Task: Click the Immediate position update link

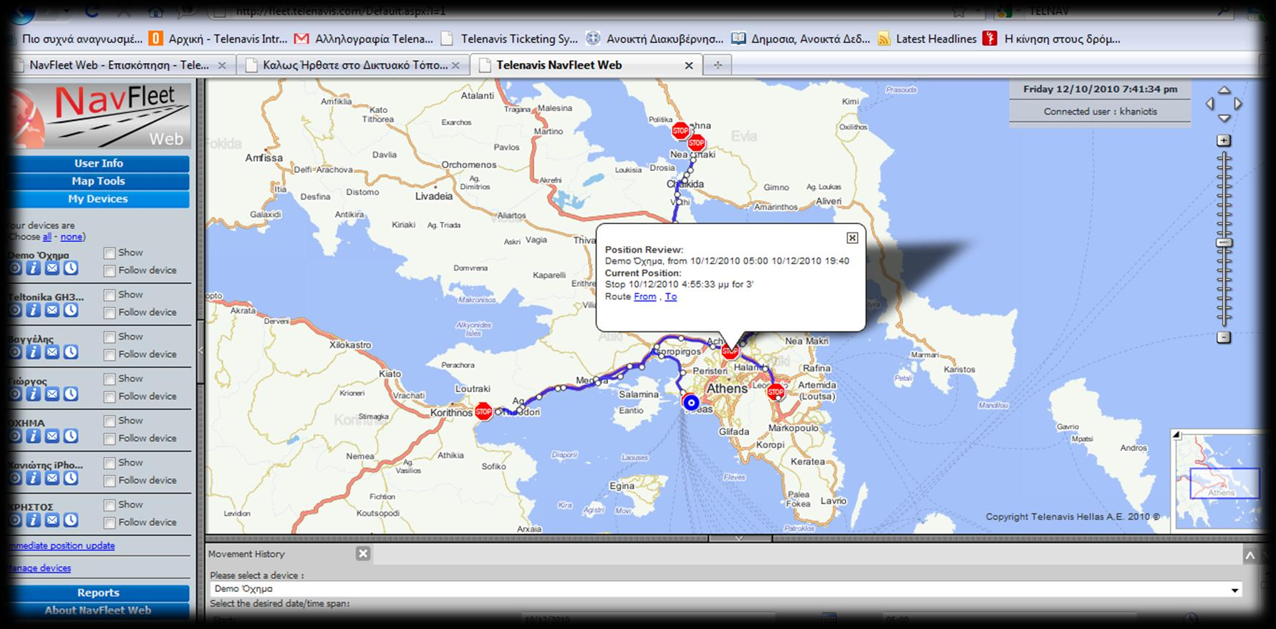Action: 62,545
